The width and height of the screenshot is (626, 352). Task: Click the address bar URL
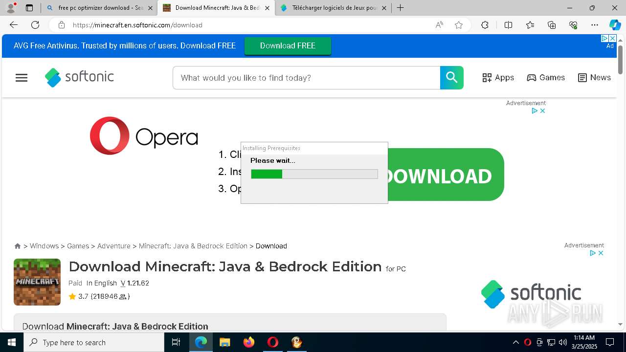(x=137, y=25)
